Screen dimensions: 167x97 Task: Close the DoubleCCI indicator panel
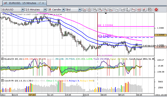pos(2,59)
